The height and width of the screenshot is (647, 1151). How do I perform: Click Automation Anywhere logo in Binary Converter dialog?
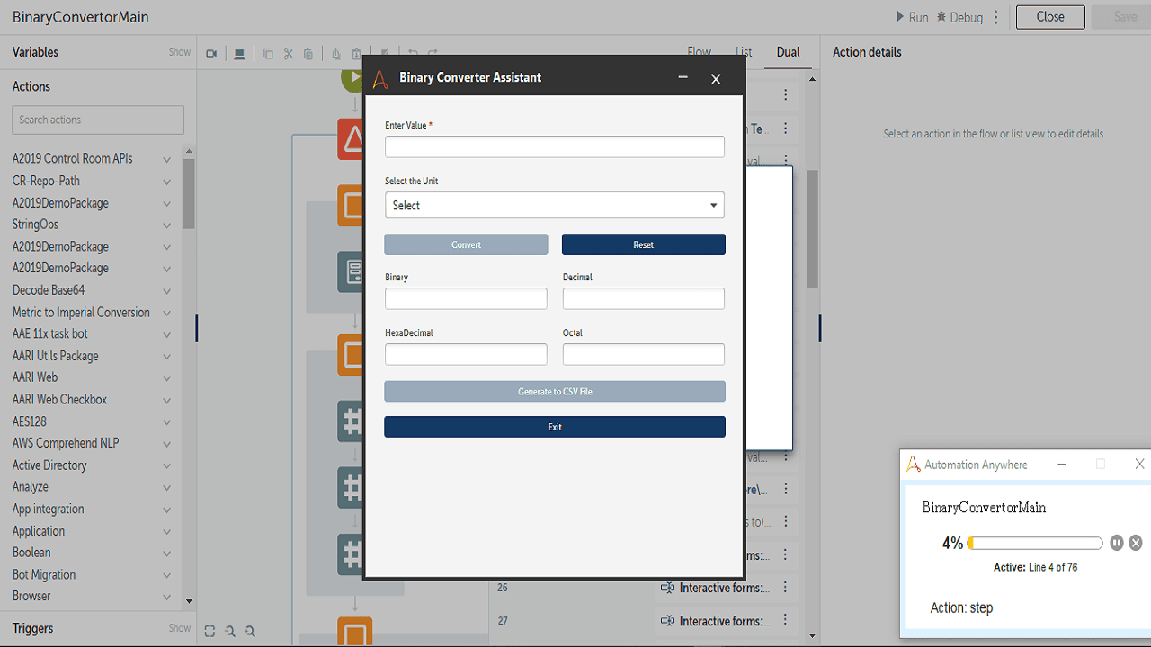(380, 78)
